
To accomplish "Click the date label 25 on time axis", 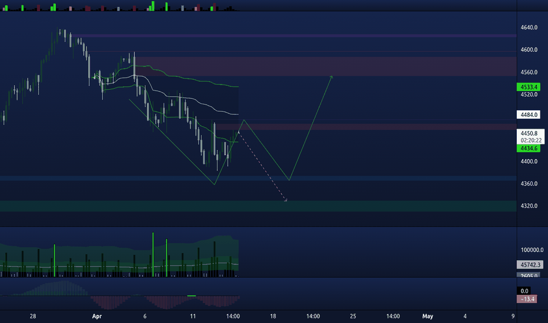I will pos(353,316).
